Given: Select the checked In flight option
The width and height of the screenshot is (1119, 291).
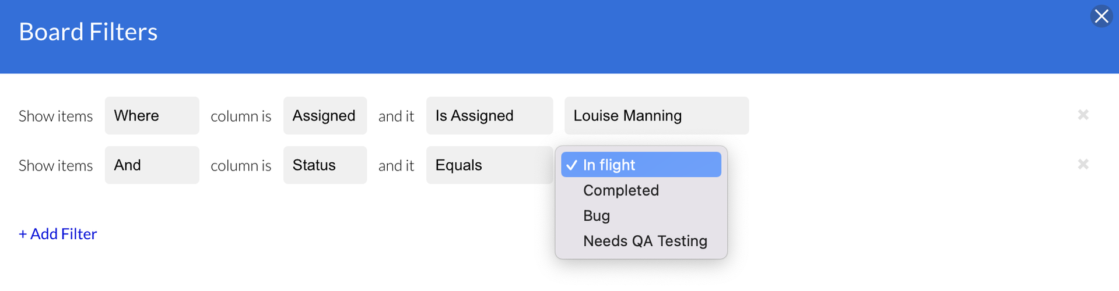Looking at the screenshot, I should coord(641,165).
